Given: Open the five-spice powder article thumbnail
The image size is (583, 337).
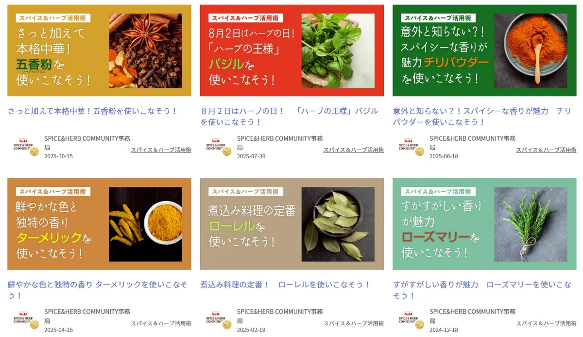Looking at the screenshot, I should [x=99, y=51].
